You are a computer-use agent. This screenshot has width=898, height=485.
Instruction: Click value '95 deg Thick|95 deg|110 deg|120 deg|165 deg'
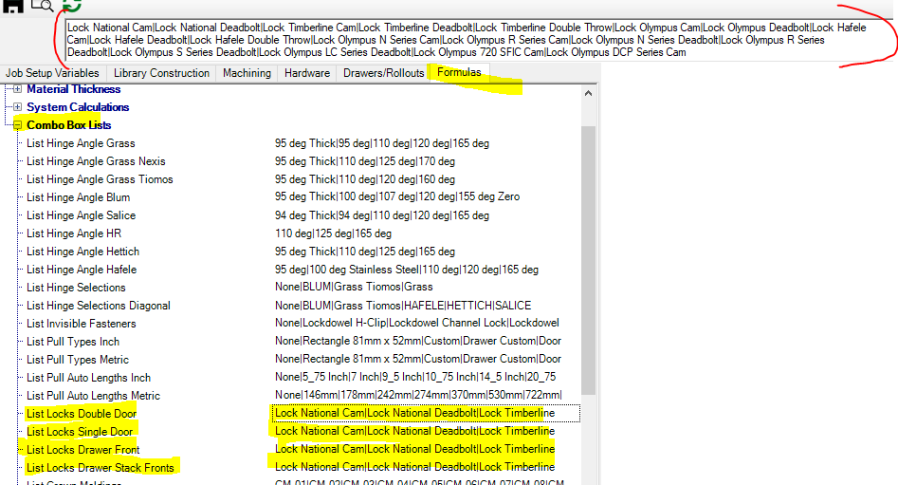tap(382, 143)
